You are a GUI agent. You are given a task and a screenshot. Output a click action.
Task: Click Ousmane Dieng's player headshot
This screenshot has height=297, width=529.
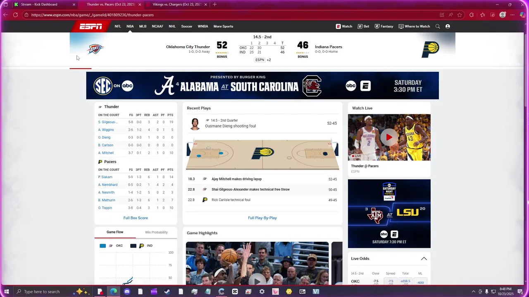point(195,124)
